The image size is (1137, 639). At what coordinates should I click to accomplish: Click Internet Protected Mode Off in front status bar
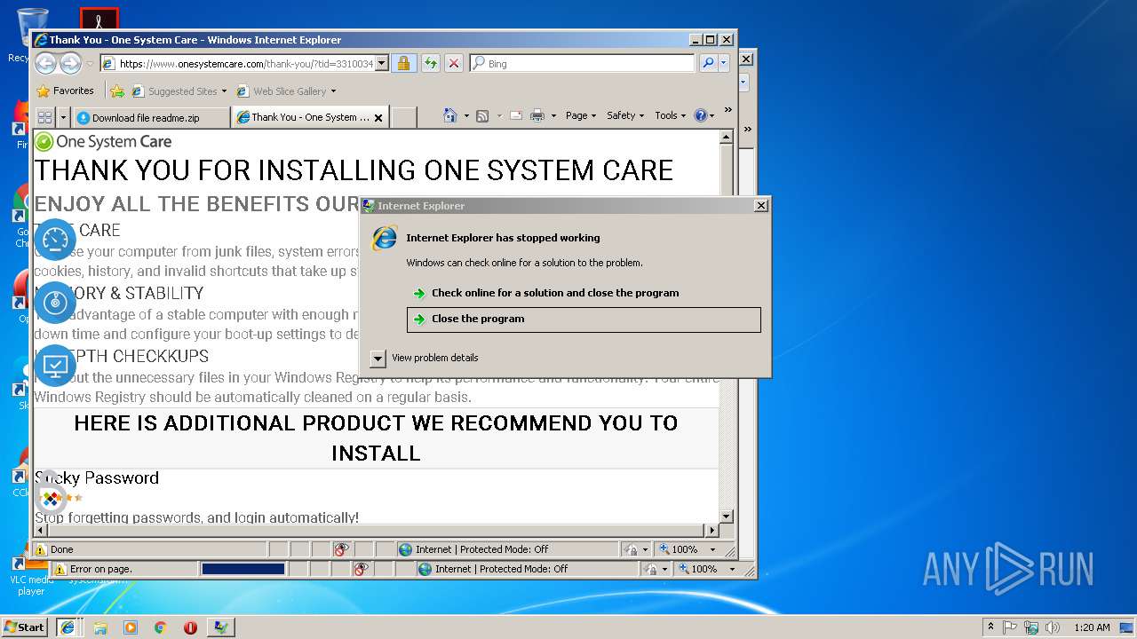click(482, 549)
